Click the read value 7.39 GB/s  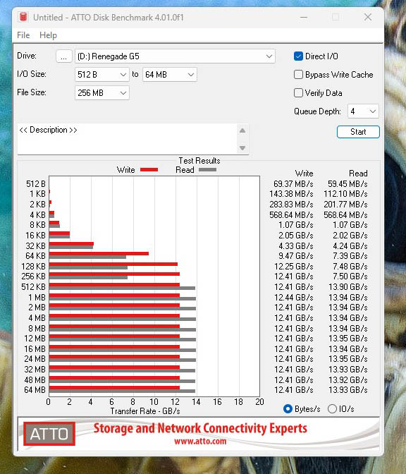click(350, 256)
